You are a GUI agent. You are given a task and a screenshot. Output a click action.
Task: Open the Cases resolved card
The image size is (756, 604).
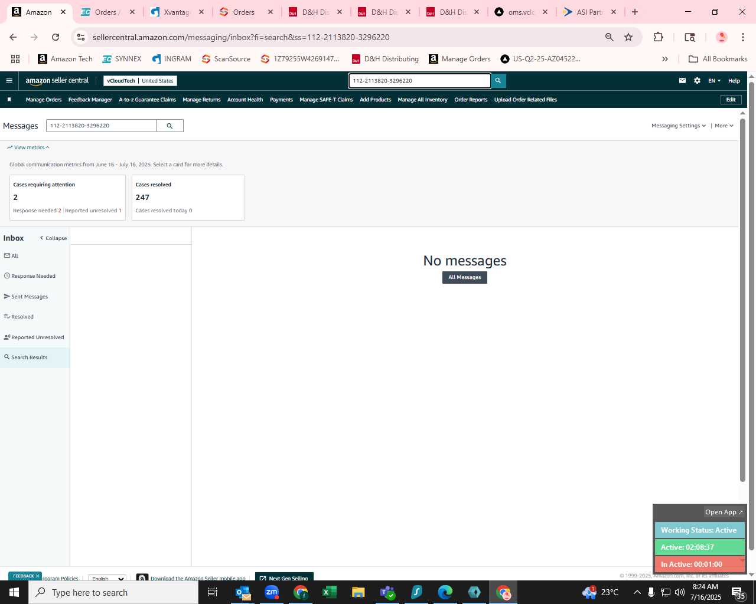click(188, 198)
